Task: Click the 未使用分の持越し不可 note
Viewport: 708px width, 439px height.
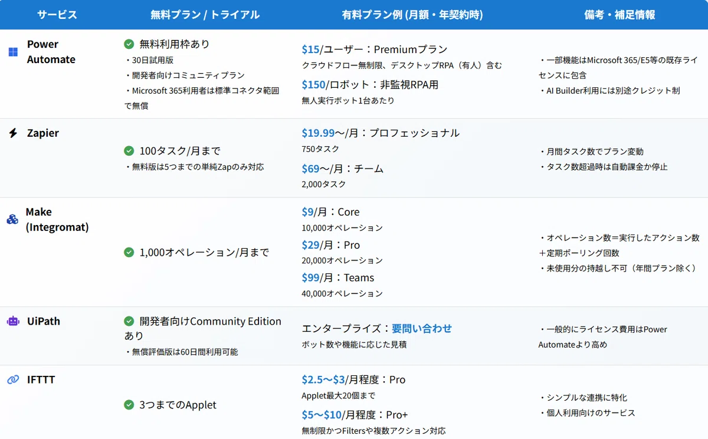Action: pos(619,268)
